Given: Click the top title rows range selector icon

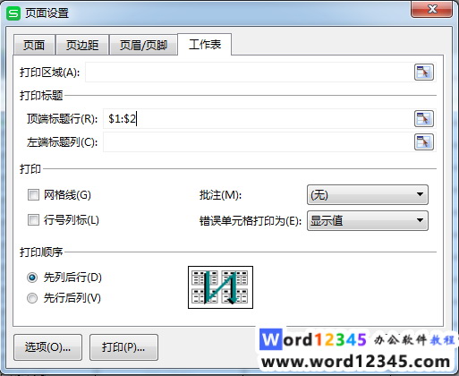Looking at the screenshot, I should (x=424, y=118).
